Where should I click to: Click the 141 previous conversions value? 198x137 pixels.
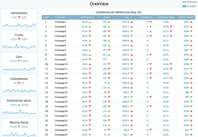pyautogui.click(x=23, y=83)
